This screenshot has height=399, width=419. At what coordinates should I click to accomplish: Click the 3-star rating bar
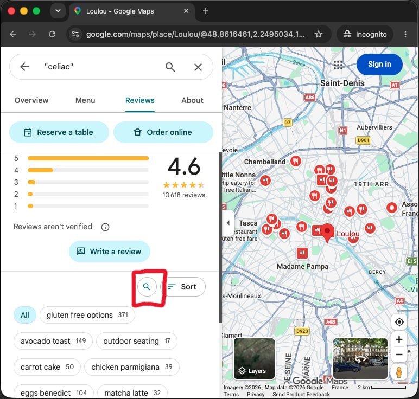pos(88,182)
